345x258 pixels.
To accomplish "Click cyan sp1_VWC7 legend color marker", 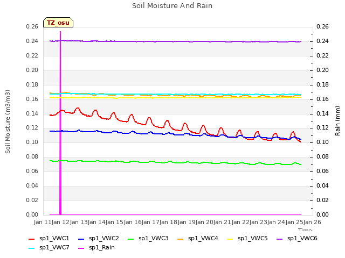I will 32,248.
